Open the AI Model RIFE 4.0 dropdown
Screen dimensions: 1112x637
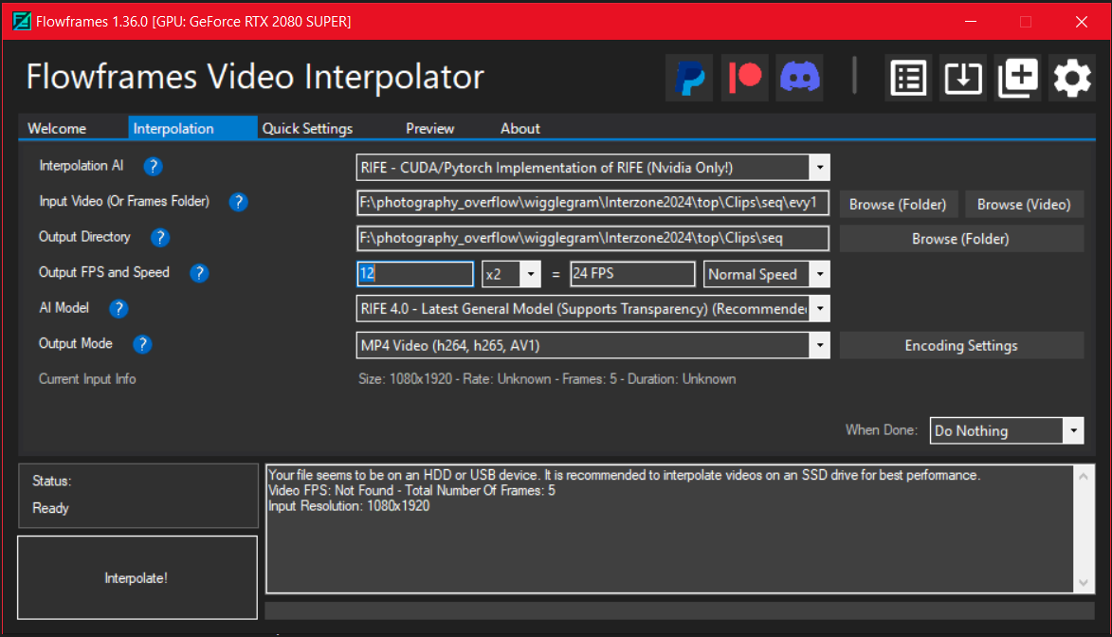(820, 309)
